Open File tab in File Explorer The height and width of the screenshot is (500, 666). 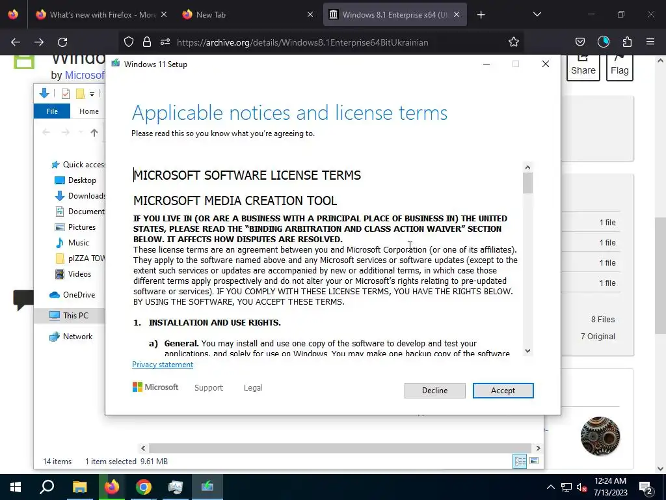52,111
